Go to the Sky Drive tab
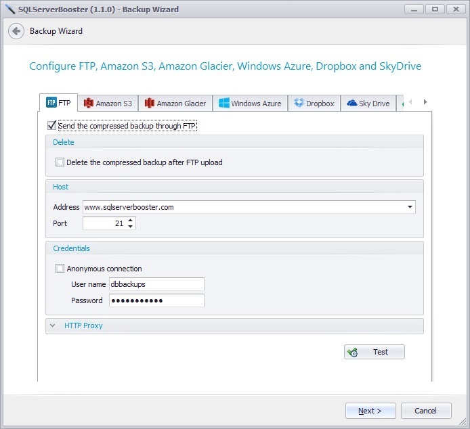The width and height of the screenshot is (470, 429). click(x=368, y=104)
